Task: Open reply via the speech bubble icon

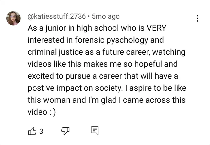Action: tap(95, 131)
